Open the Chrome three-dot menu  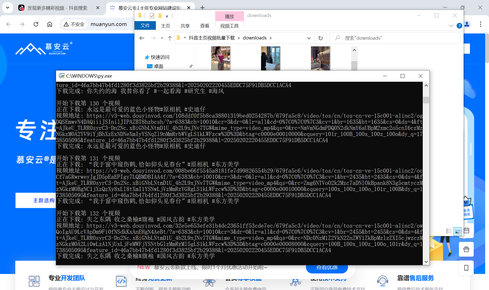point(480,24)
